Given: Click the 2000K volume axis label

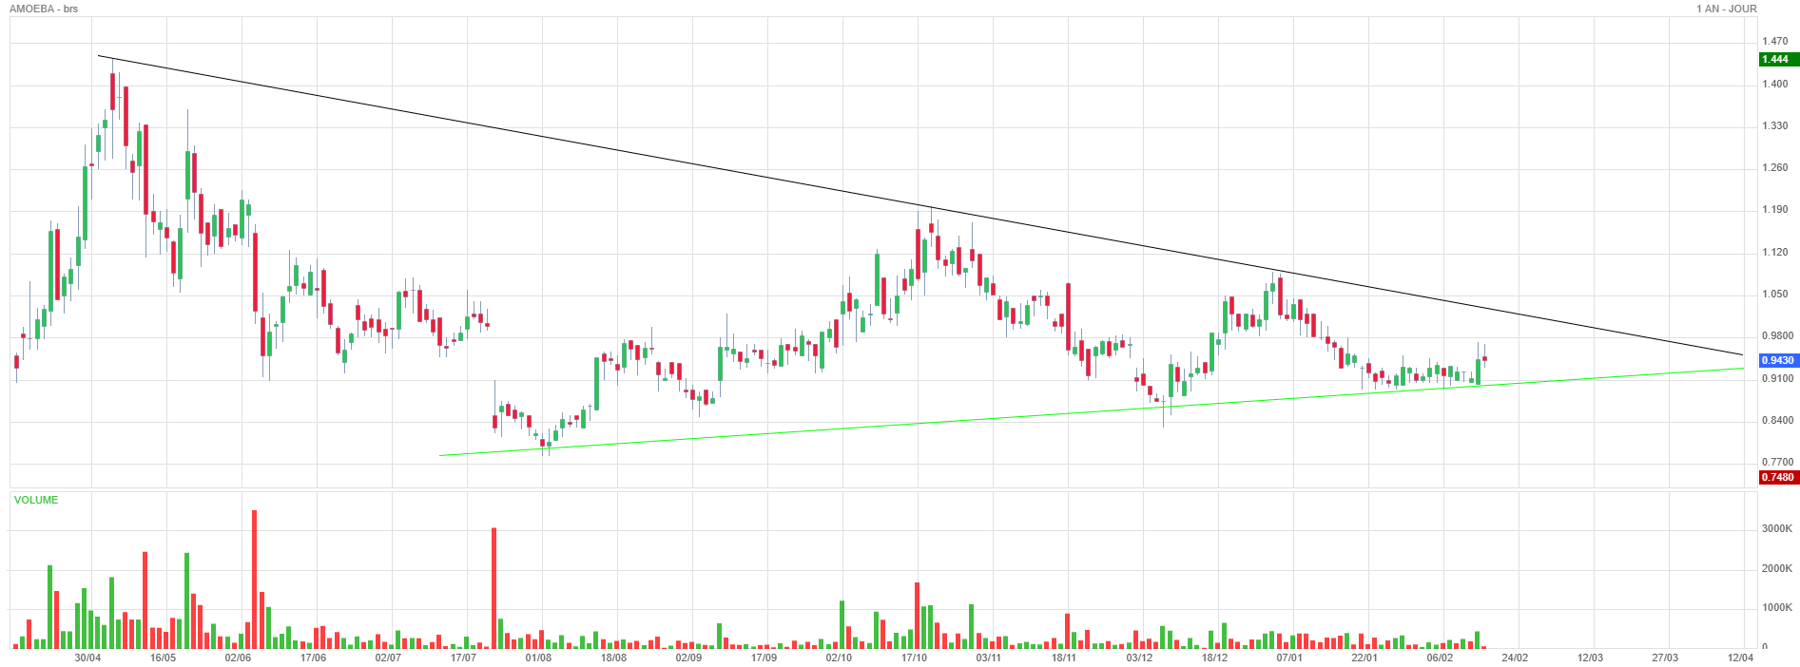Looking at the screenshot, I should coord(1777,568).
